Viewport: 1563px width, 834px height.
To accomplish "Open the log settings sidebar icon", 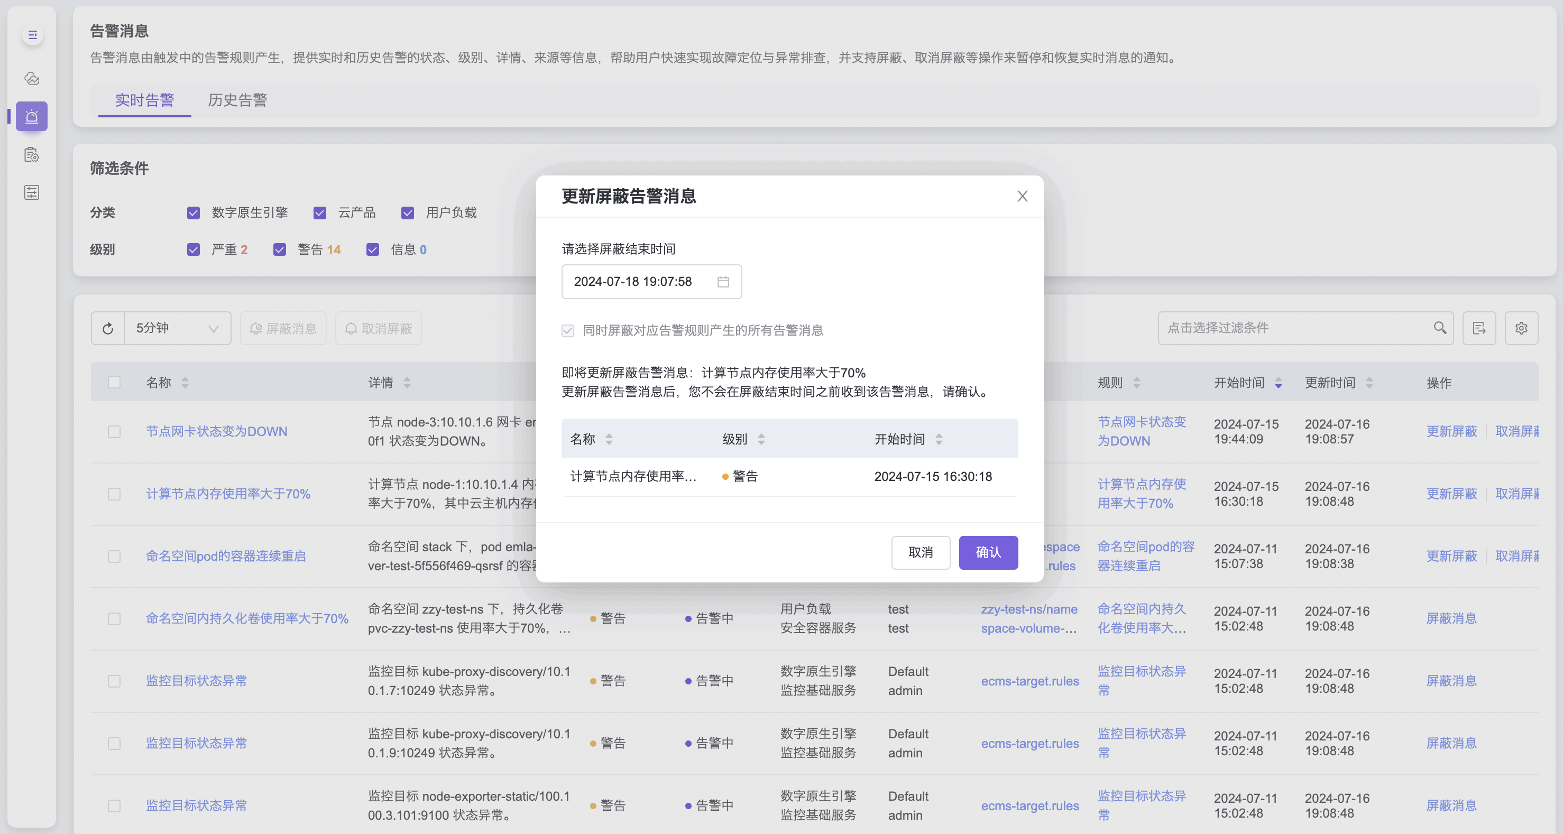I will point(32,155).
